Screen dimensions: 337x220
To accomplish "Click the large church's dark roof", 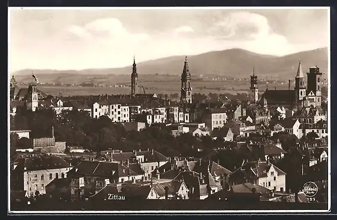I will (x=279, y=97).
